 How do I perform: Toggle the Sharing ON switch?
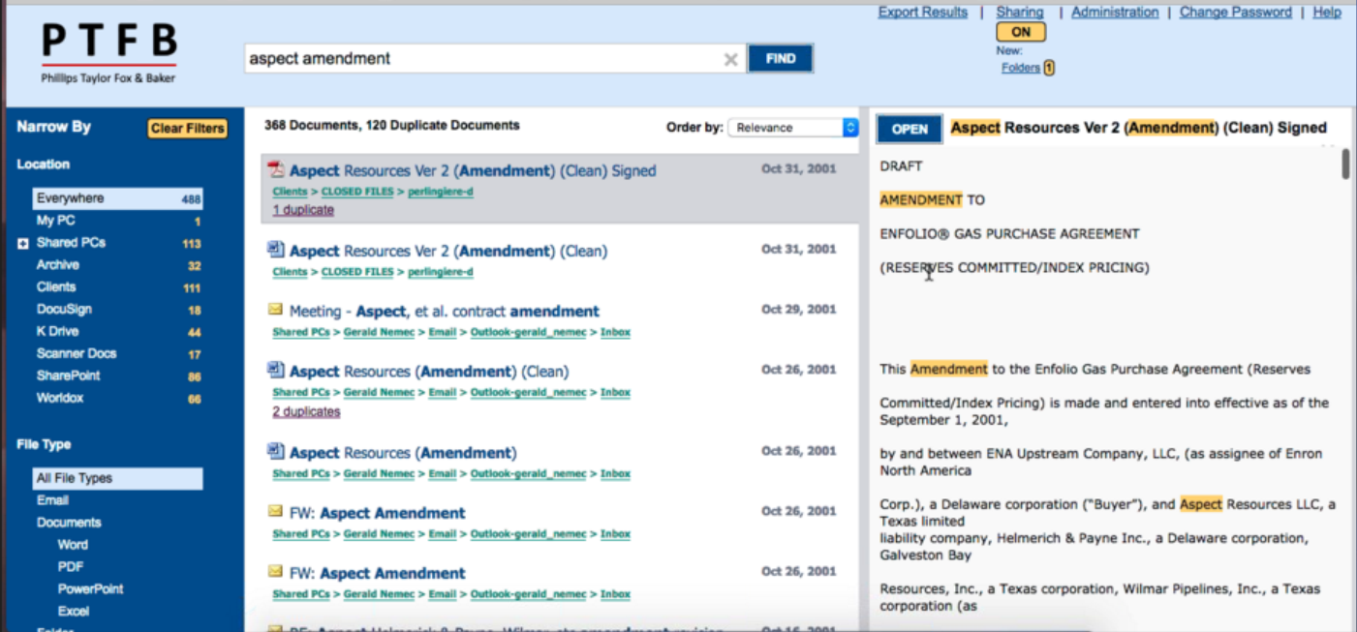pyautogui.click(x=1020, y=32)
